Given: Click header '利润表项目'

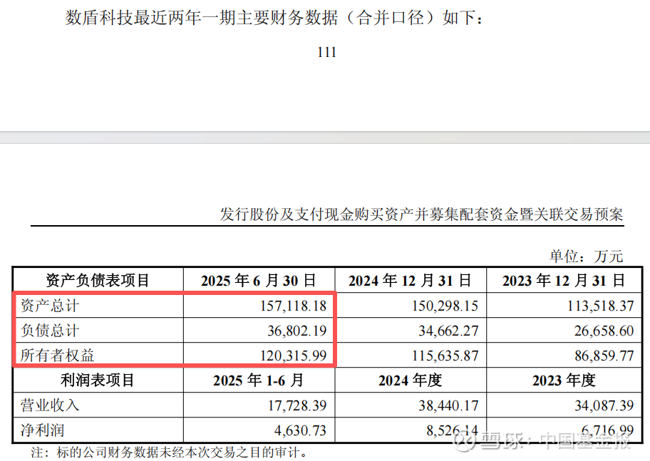Looking at the screenshot, I should [98, 380].
